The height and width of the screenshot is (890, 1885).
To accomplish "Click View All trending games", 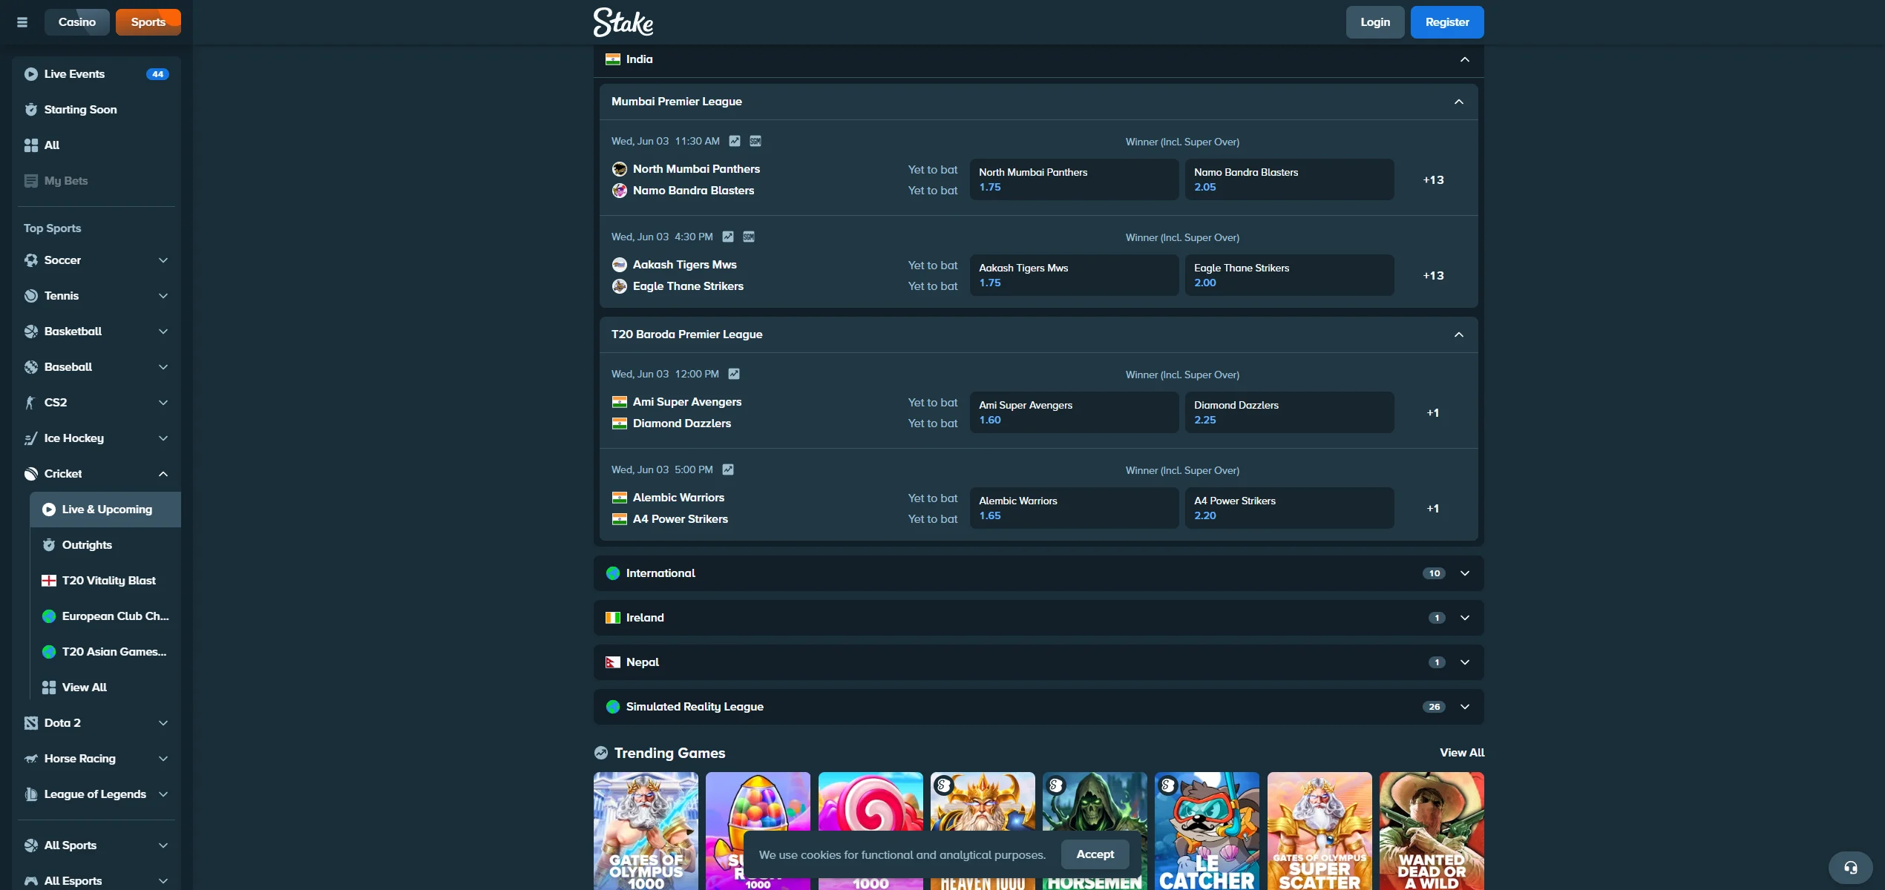I will click(1462, 753).
